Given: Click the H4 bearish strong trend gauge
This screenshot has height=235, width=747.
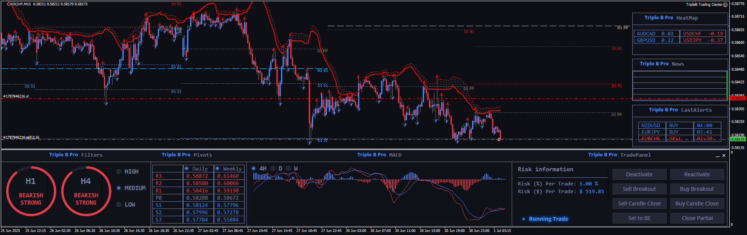Looking at the screenshot, I should [86, 191].
